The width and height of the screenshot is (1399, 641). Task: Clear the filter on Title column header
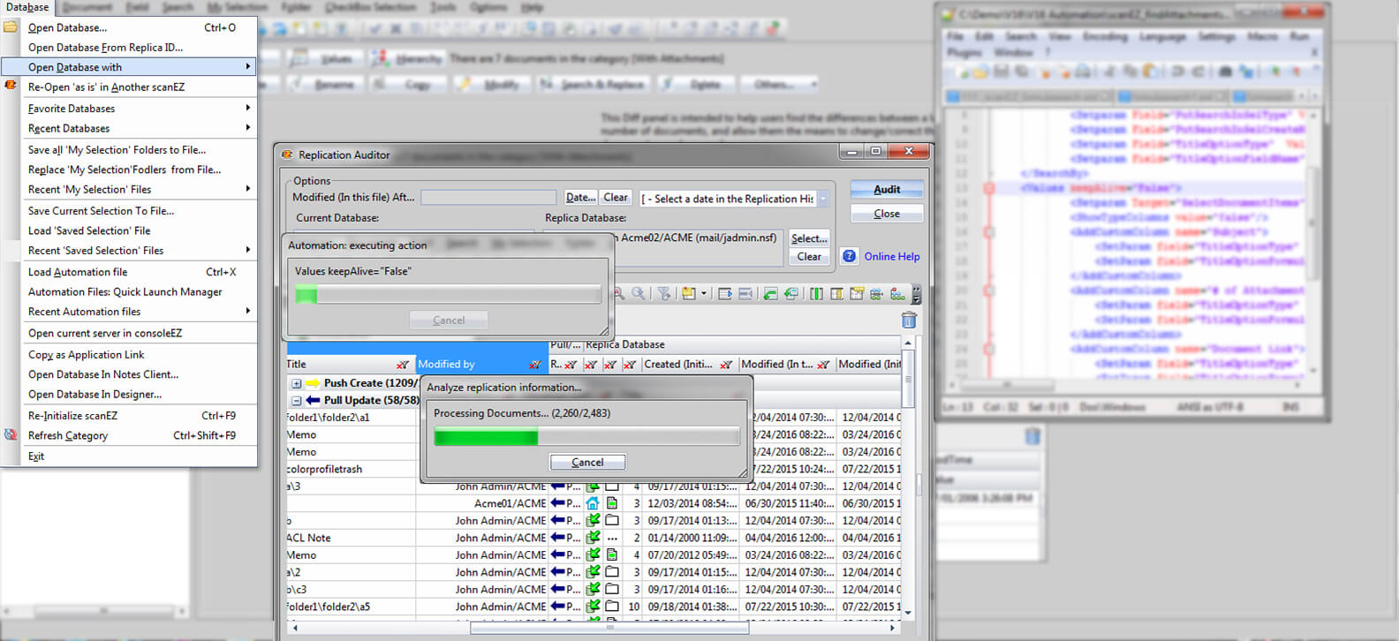[x=403, y=365]
